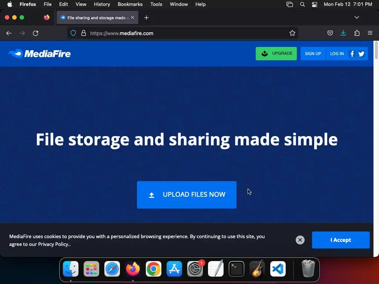Open Safari from the dock

click(x=112, y=269)
